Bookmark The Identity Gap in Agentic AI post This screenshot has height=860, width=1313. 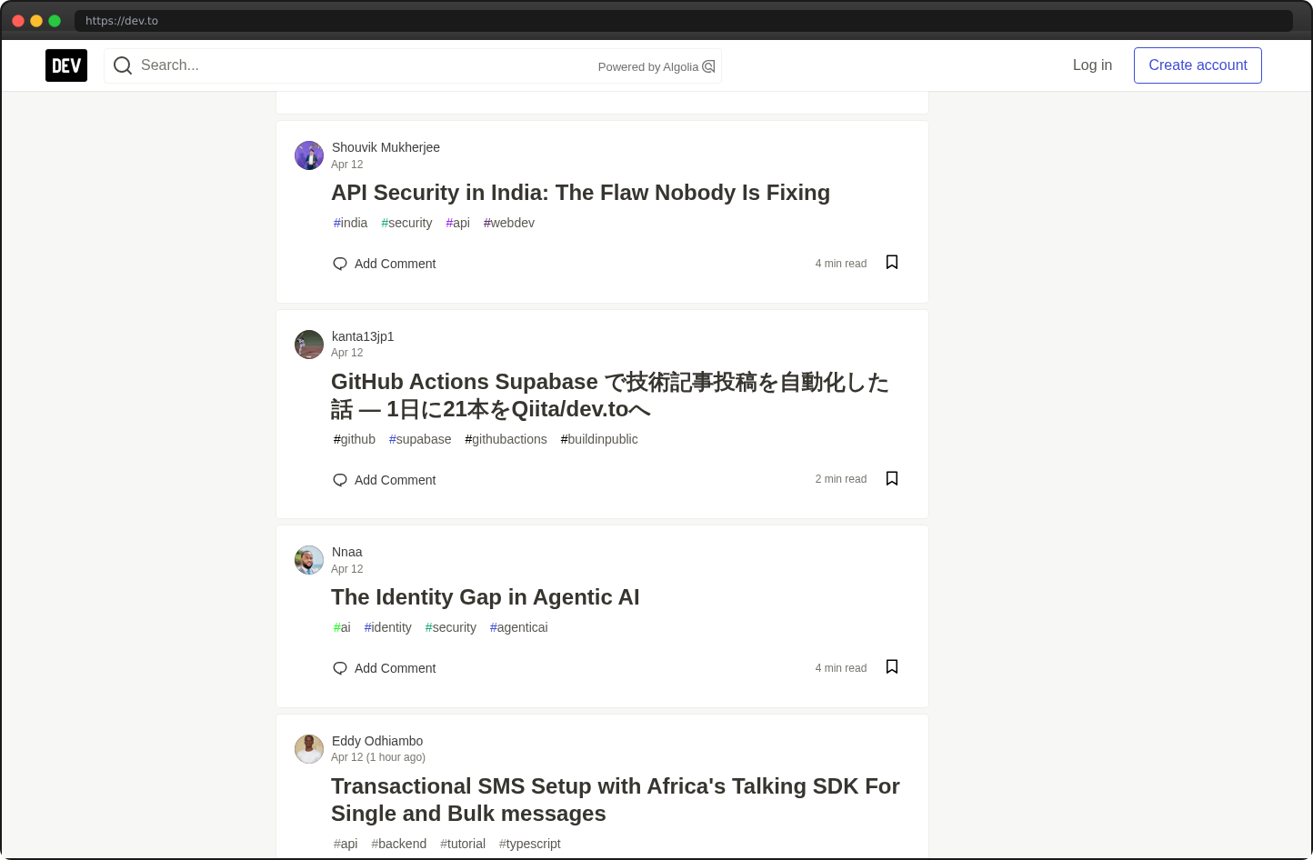click(891, 666)
